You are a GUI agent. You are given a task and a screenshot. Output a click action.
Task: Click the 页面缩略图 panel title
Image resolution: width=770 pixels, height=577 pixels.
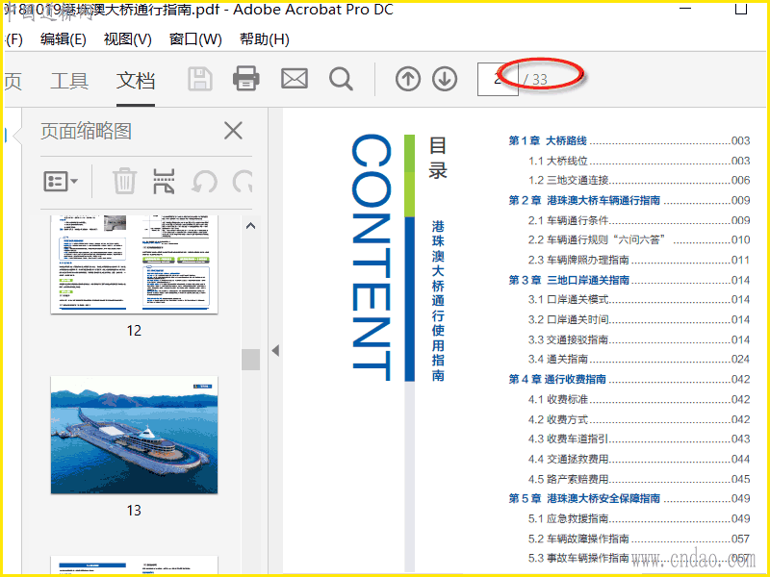click(86, 131)
